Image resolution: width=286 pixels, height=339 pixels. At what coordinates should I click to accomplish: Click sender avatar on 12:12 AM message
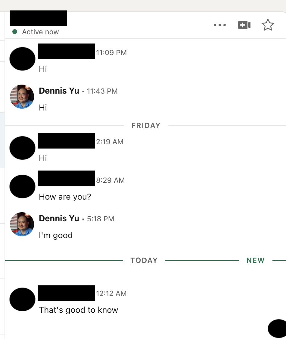click(22, 300)
